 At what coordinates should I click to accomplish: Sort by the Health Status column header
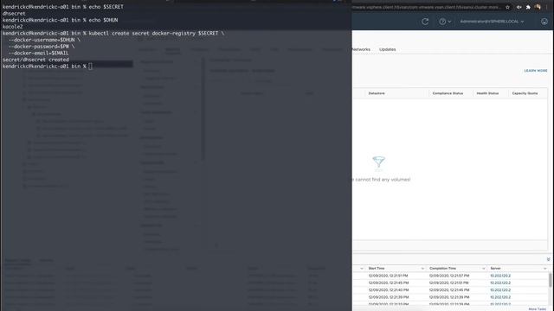[487, 93]
